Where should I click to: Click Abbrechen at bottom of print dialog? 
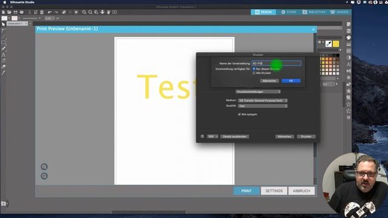pyautogui.click(x=284, y=136)
